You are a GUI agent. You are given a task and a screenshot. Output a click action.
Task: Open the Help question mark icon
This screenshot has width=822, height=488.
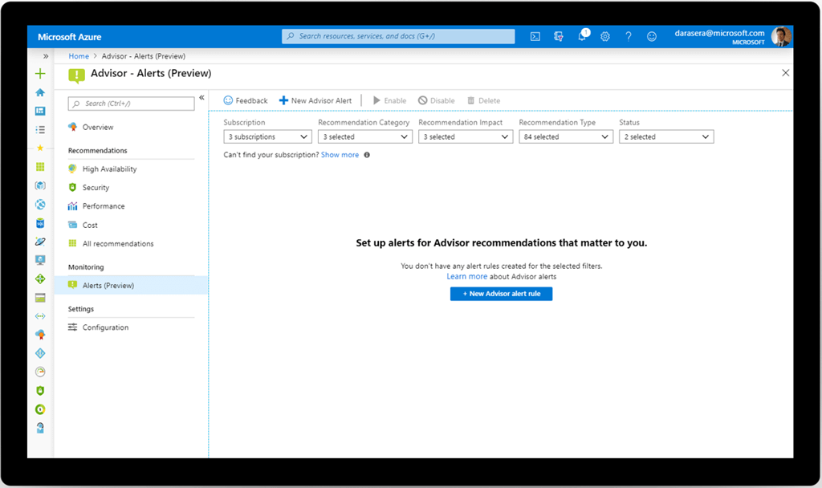628,36
